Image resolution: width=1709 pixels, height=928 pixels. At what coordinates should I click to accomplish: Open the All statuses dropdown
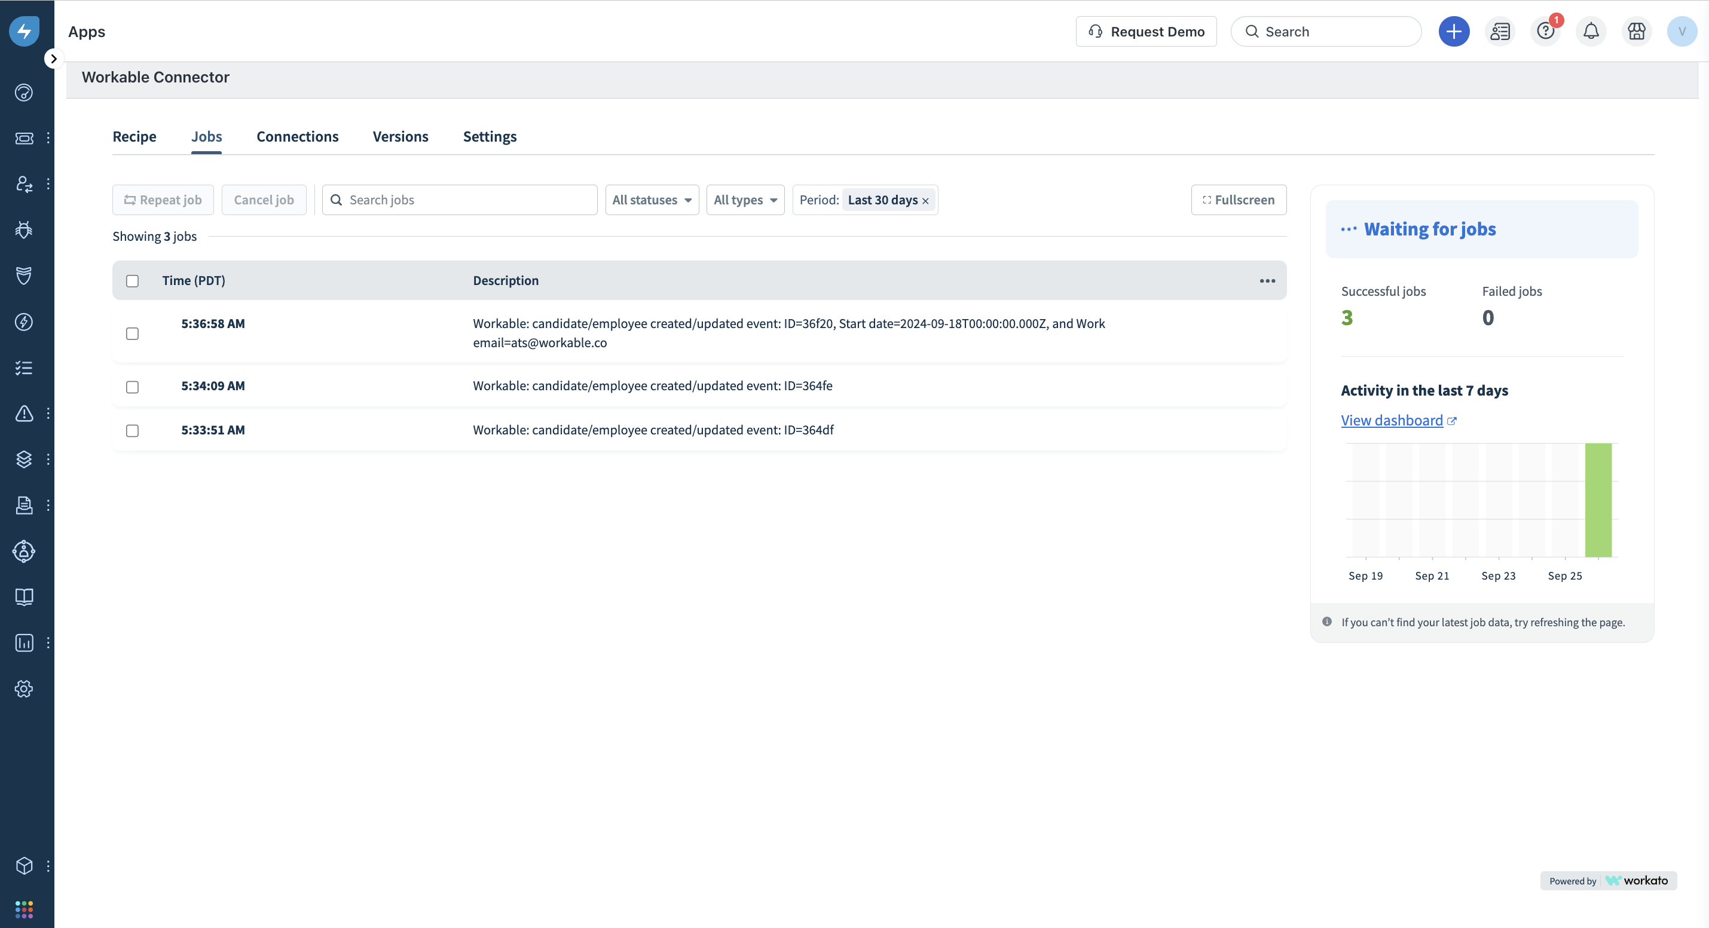pos(652,200)
